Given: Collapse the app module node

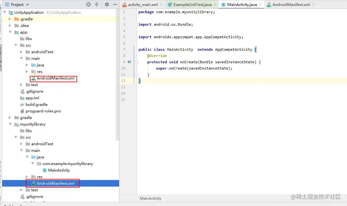Looking at the screenshot, I should [10, 32].
